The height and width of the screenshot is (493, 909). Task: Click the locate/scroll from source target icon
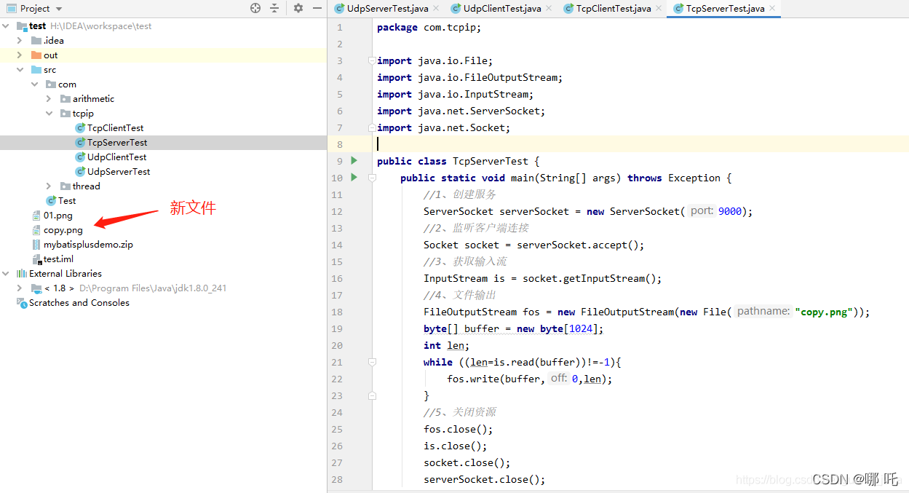[255, 8]
